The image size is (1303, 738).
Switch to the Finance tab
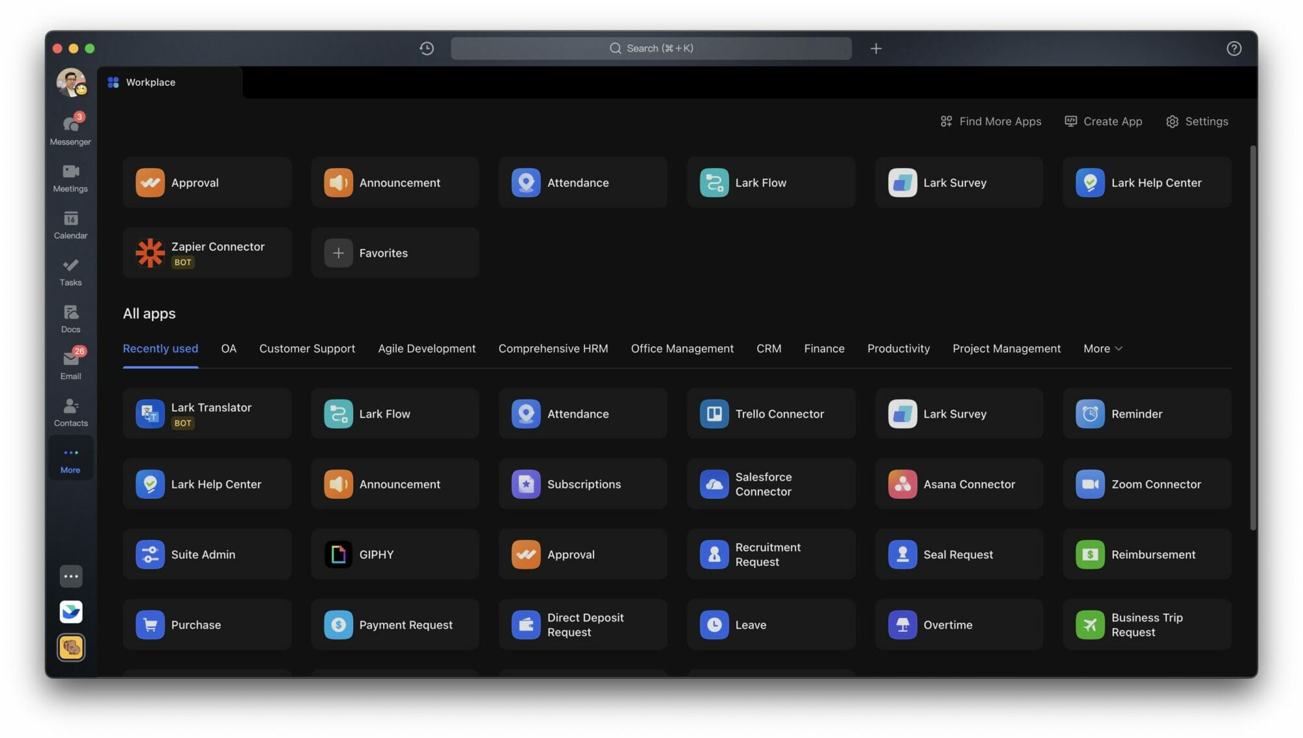pyautogui.click(x=824, y=348)
